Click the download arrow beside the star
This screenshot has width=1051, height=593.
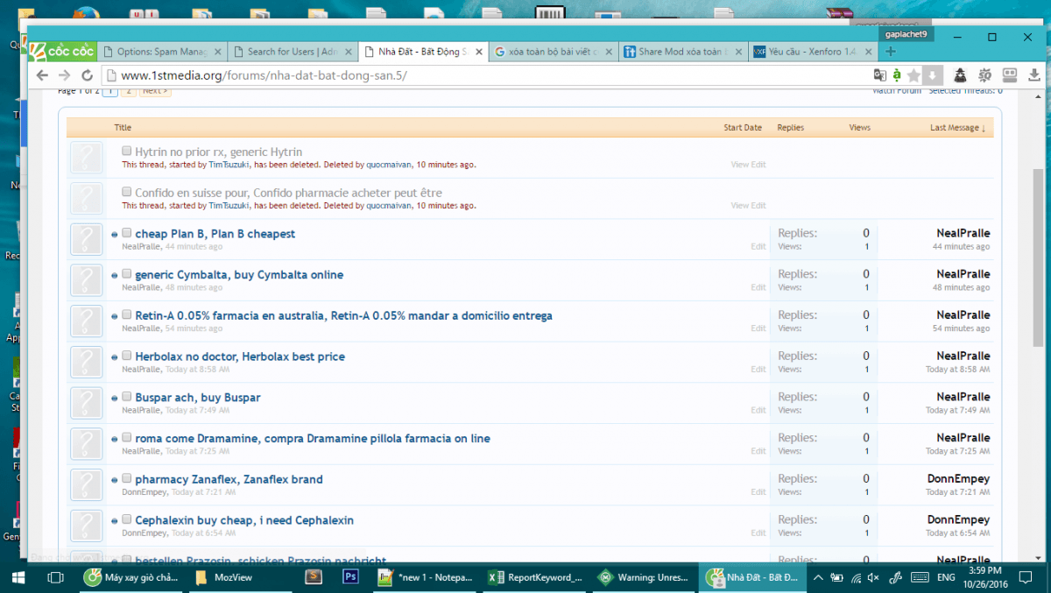point(934,75)
